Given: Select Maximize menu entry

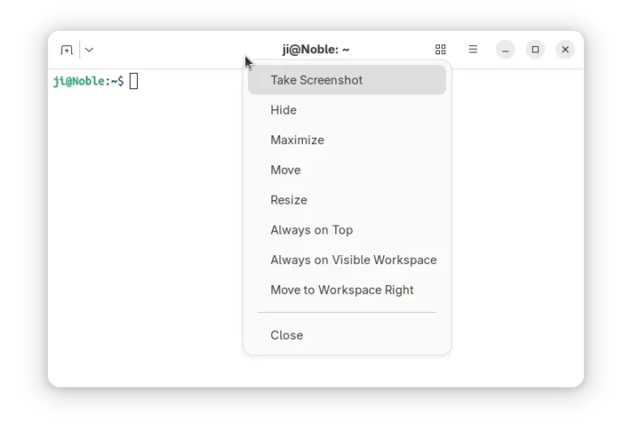Looking at the screenshot, I should [x=347, y=140].
